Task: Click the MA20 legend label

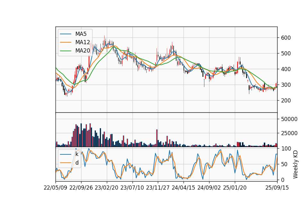Action: click(82, 51)
